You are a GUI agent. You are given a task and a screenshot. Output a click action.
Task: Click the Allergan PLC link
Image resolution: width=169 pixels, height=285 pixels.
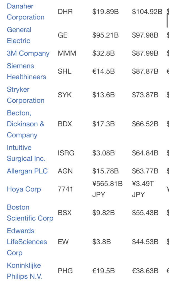pyautogui.click(x=27, y=171)
